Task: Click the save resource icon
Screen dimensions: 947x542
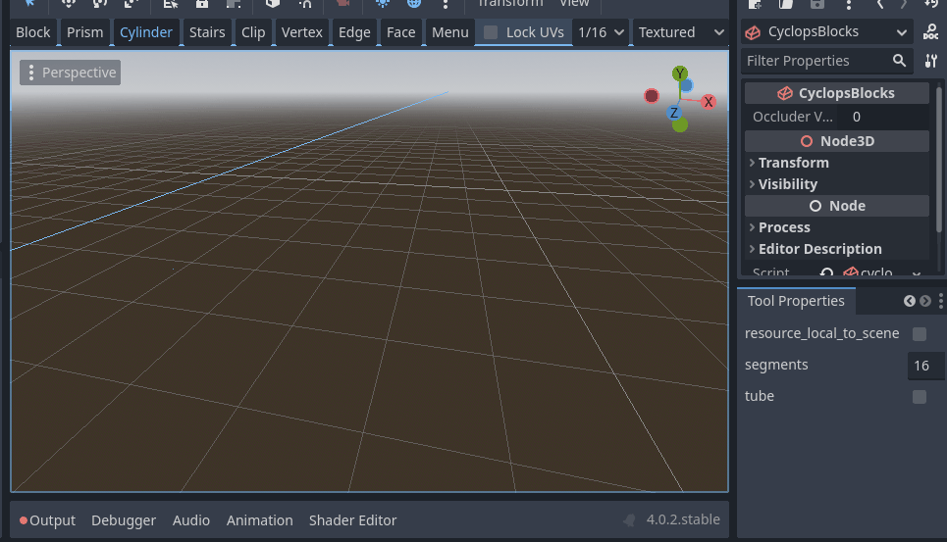Action: [817, 4]
